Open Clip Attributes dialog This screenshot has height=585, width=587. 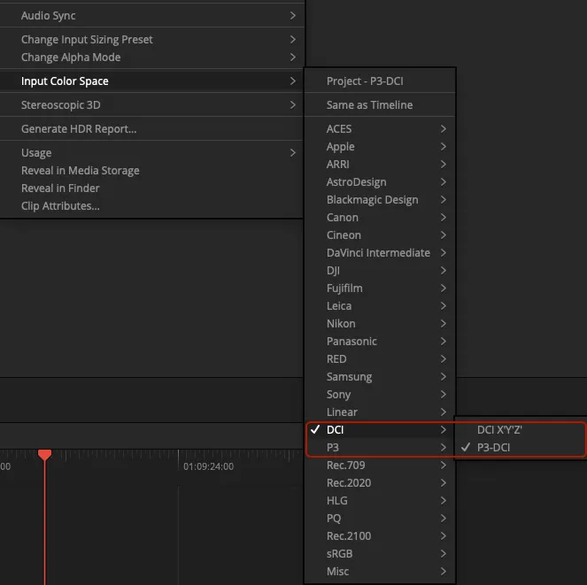(60, 206)
